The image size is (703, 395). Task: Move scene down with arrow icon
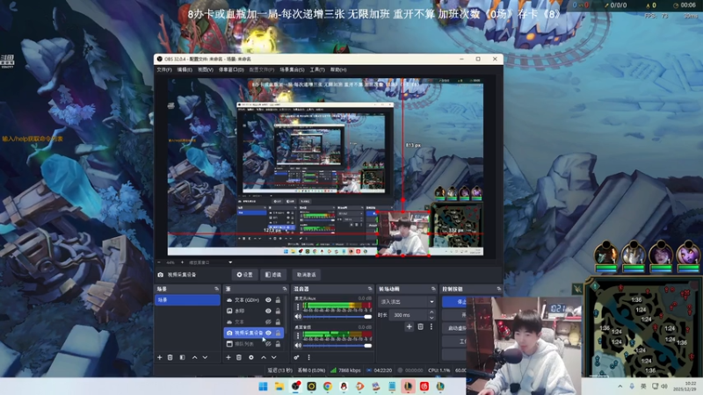click(205, 357)
